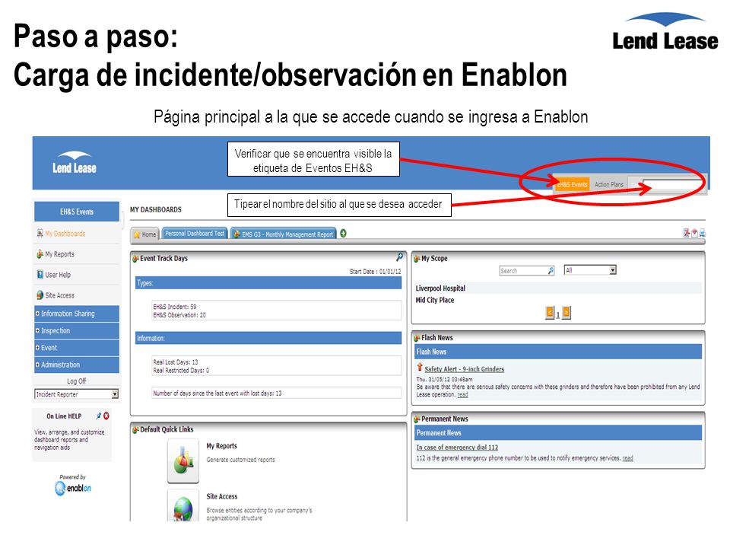Open Safety Alert - 9-inch Grinders link

tap(464, 369)
